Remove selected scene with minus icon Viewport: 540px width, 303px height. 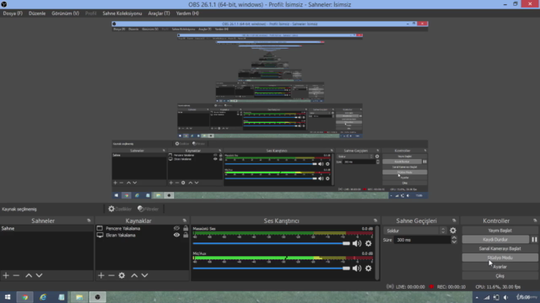coord(16,275)
